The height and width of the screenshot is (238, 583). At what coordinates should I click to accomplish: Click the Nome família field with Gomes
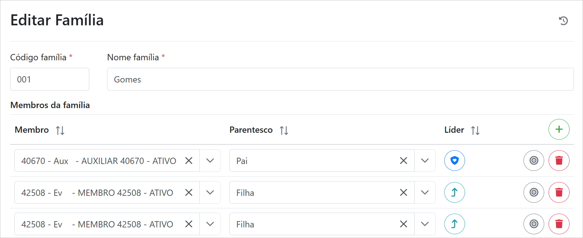(x=340, y=79)
